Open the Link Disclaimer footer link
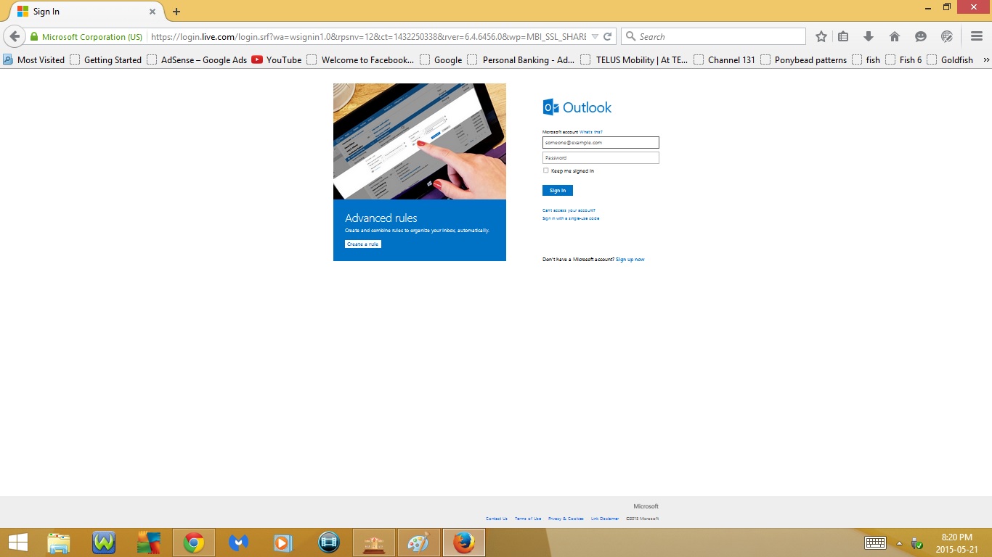Screen dimensions: 992x557 pyautogui.click(x=605, y=519)
